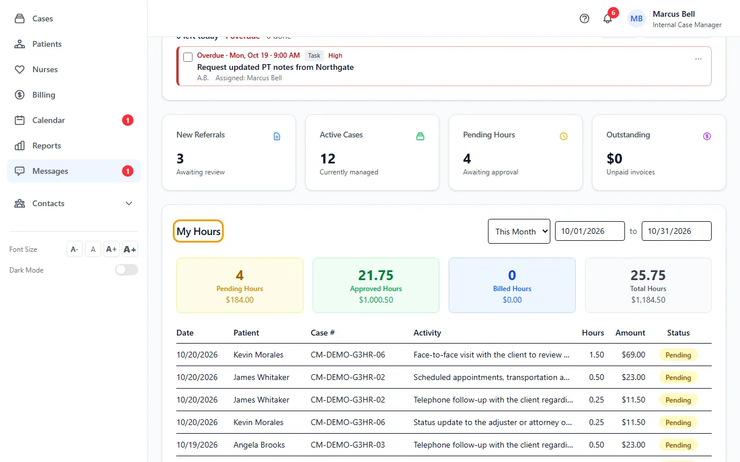
Task: Check off the Request updated PT notes task
Action: (188, 57)
